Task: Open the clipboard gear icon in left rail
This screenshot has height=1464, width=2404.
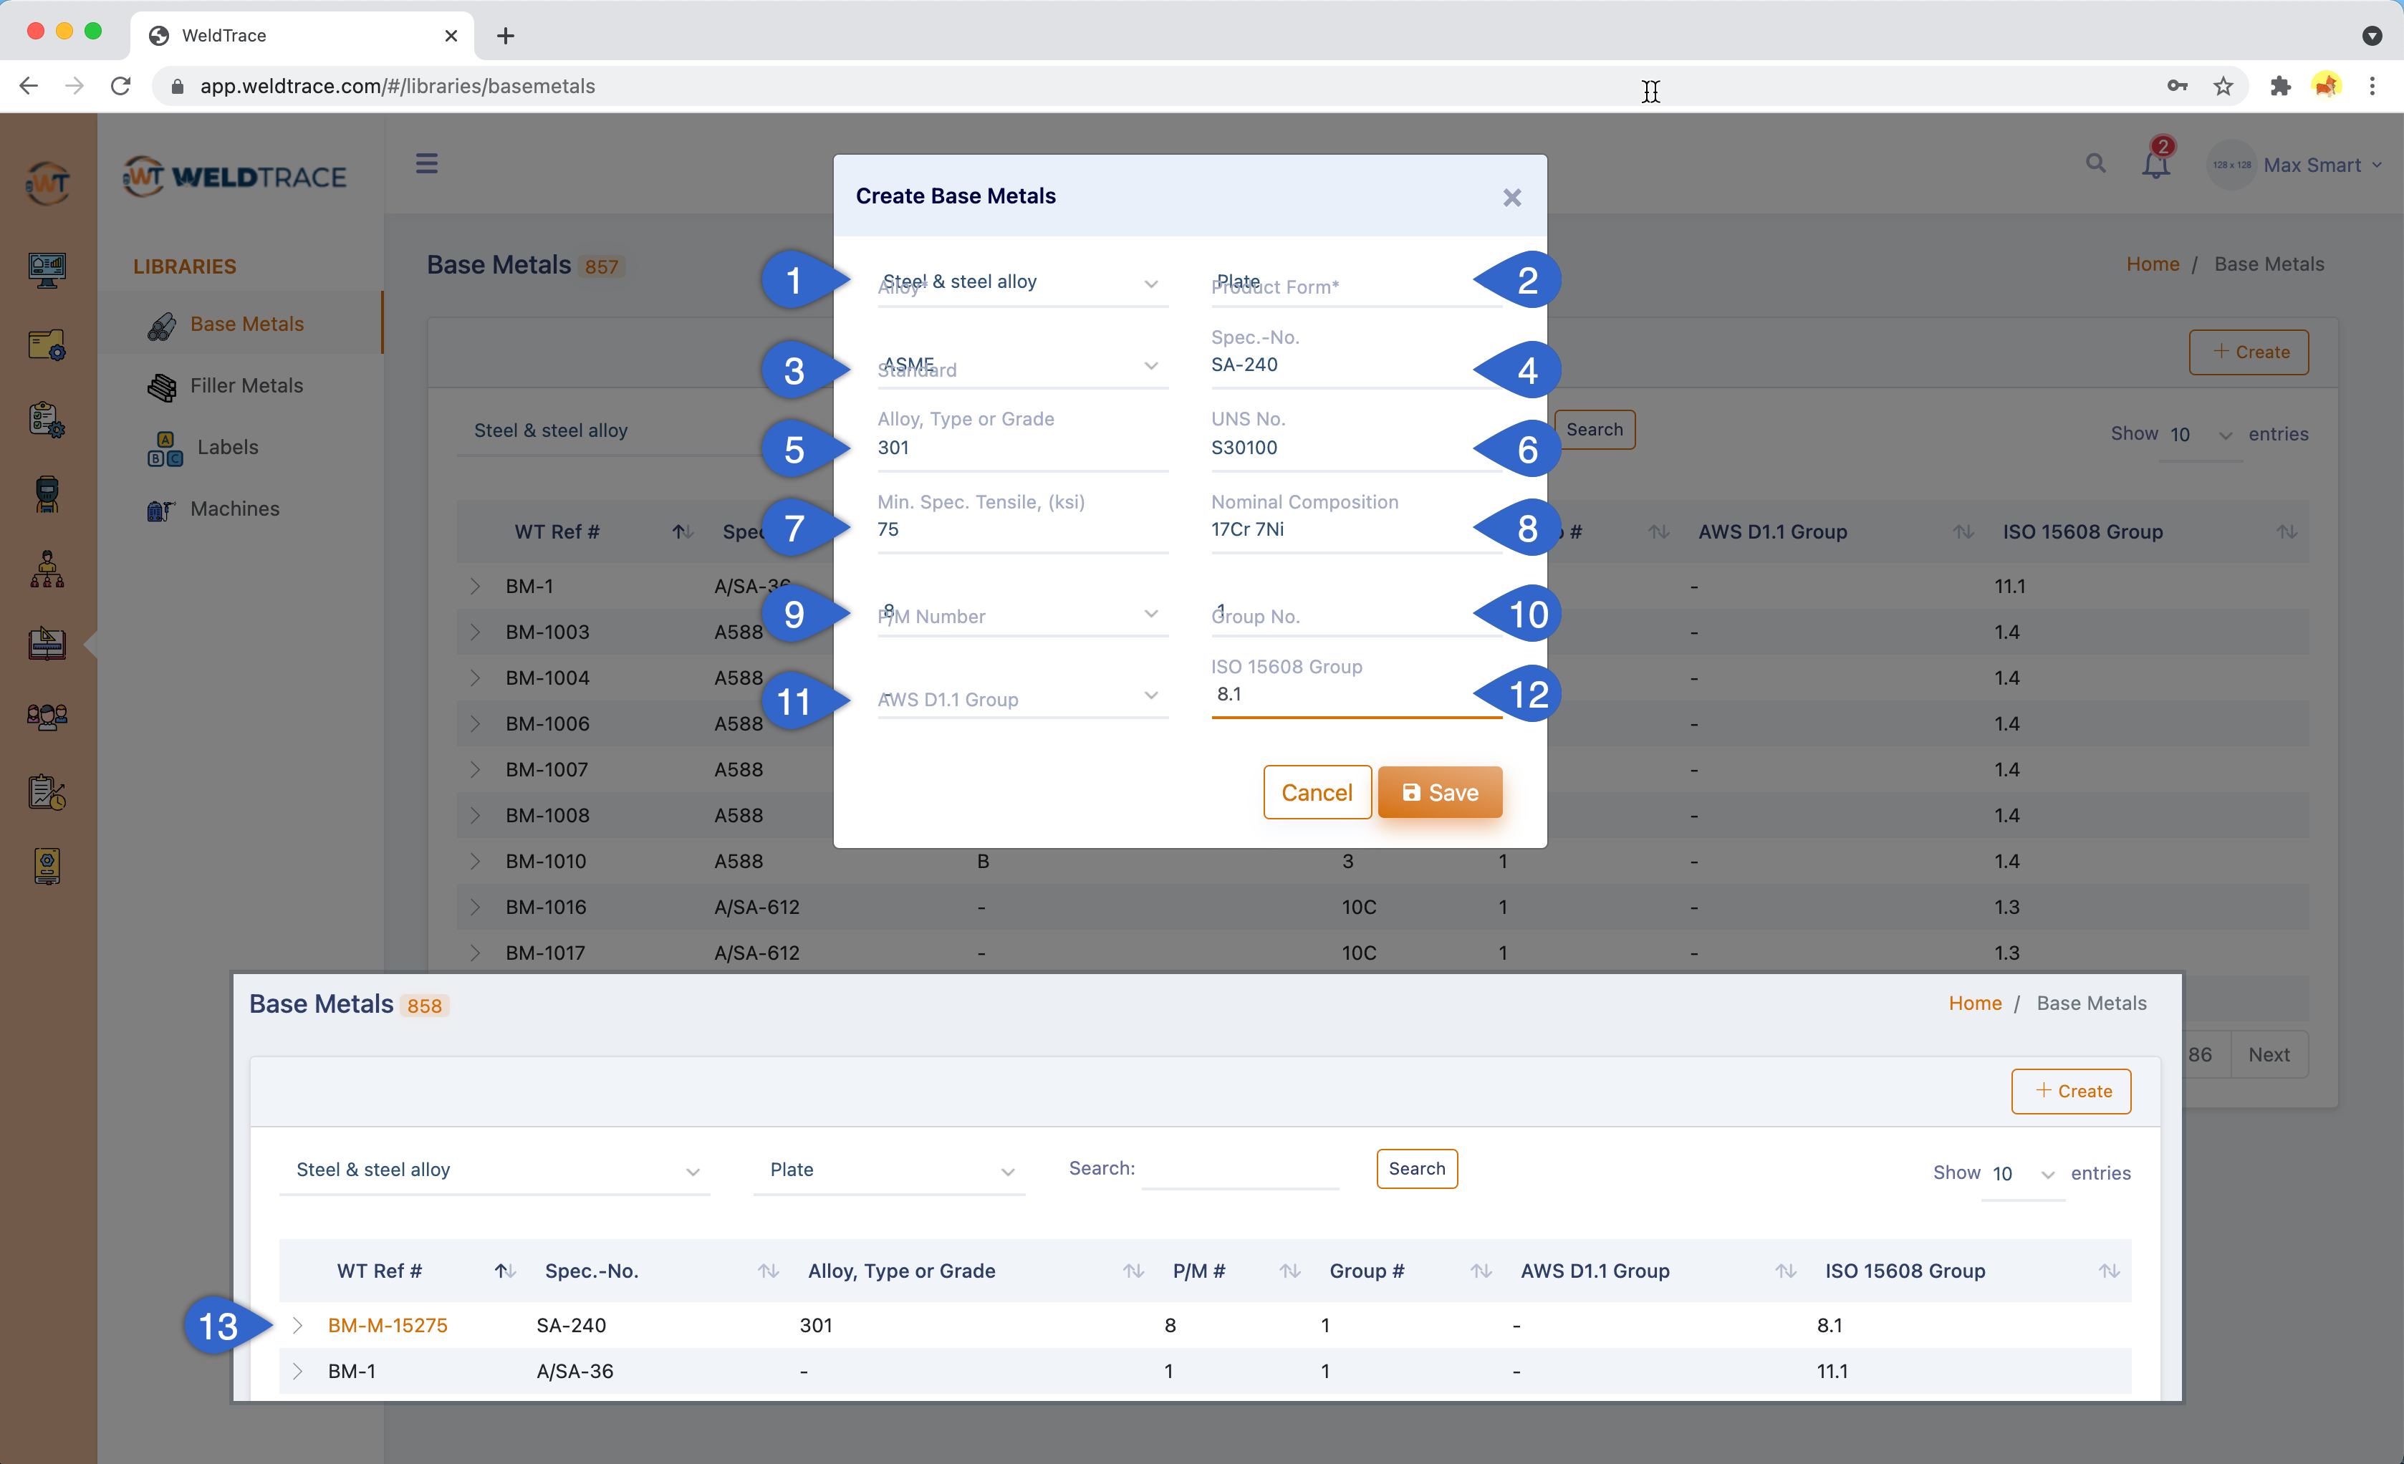Action: [x=47, y=420]
